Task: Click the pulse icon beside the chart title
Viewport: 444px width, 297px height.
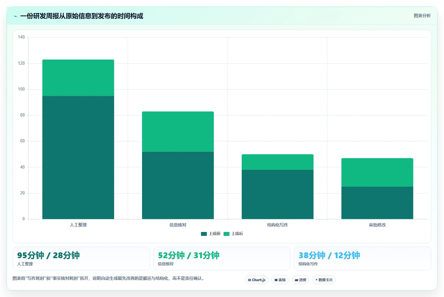Action: 15,16
